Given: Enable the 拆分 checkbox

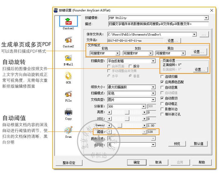Looking at the screenshot, I should tap(130, 66).
